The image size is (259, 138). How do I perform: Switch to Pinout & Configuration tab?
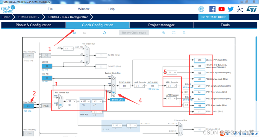pyautogui.click(x=33, y=25)
